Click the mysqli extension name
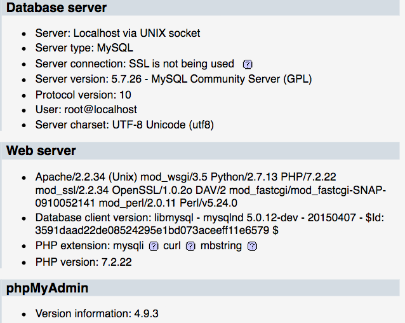The width and height of the screenshot is (405, 323). click(x=129, y=245)
